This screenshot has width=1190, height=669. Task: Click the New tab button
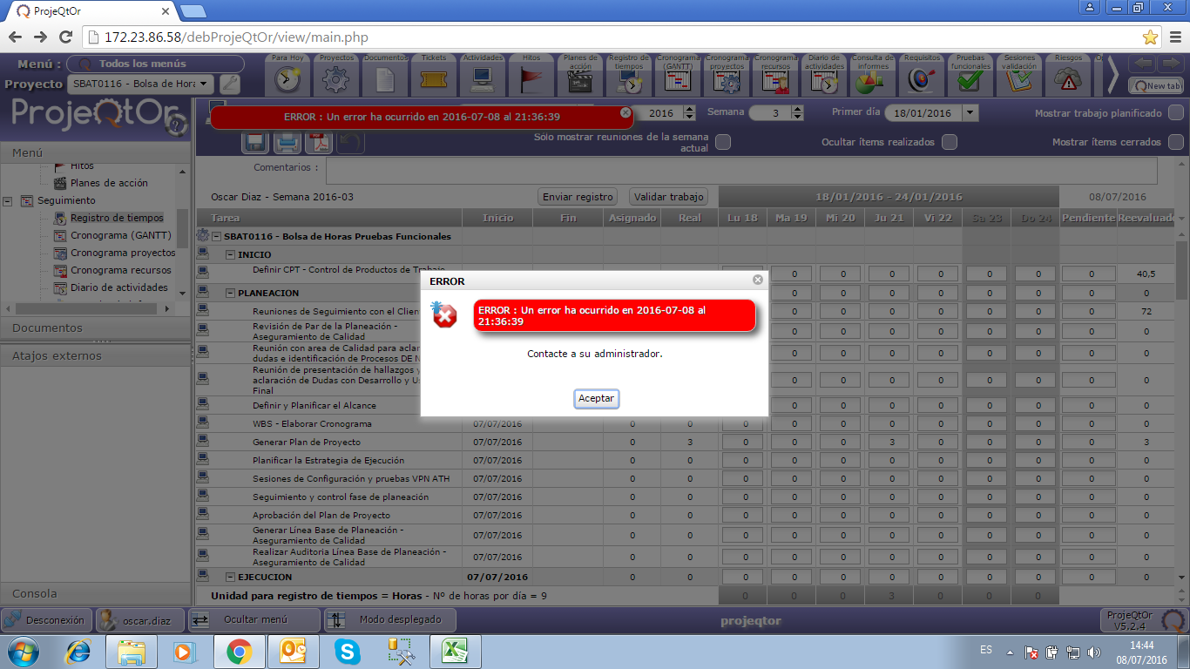point(1157,85)
